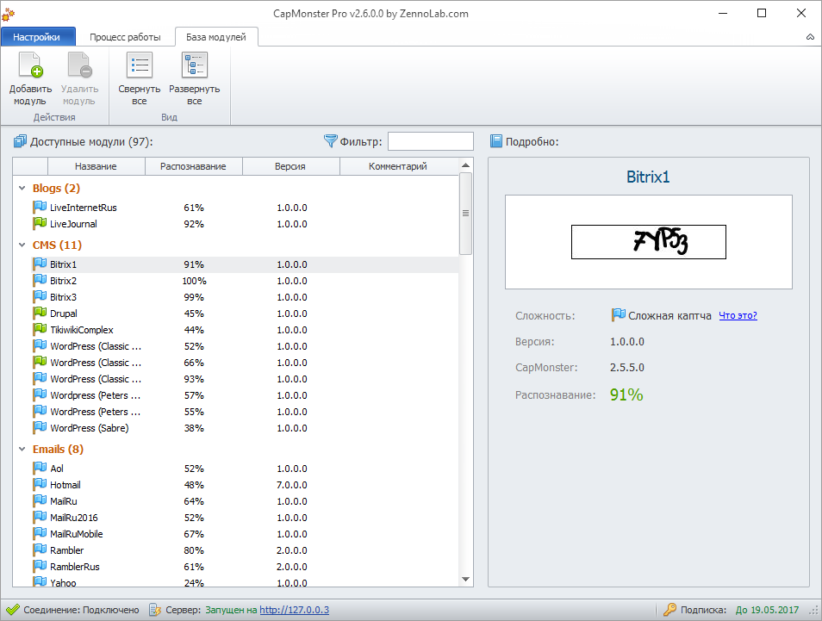Click the server icon in status bar
Viewport: 822px width, 621px height.
pos(154,610)
